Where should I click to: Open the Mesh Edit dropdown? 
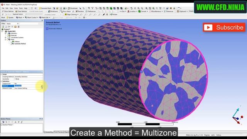click(45, 17)
